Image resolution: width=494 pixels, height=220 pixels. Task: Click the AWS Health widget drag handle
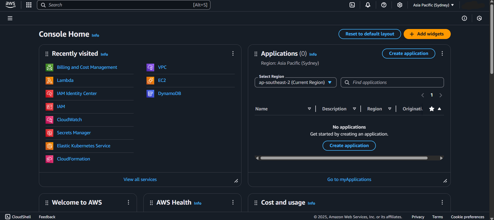(151, 203)
